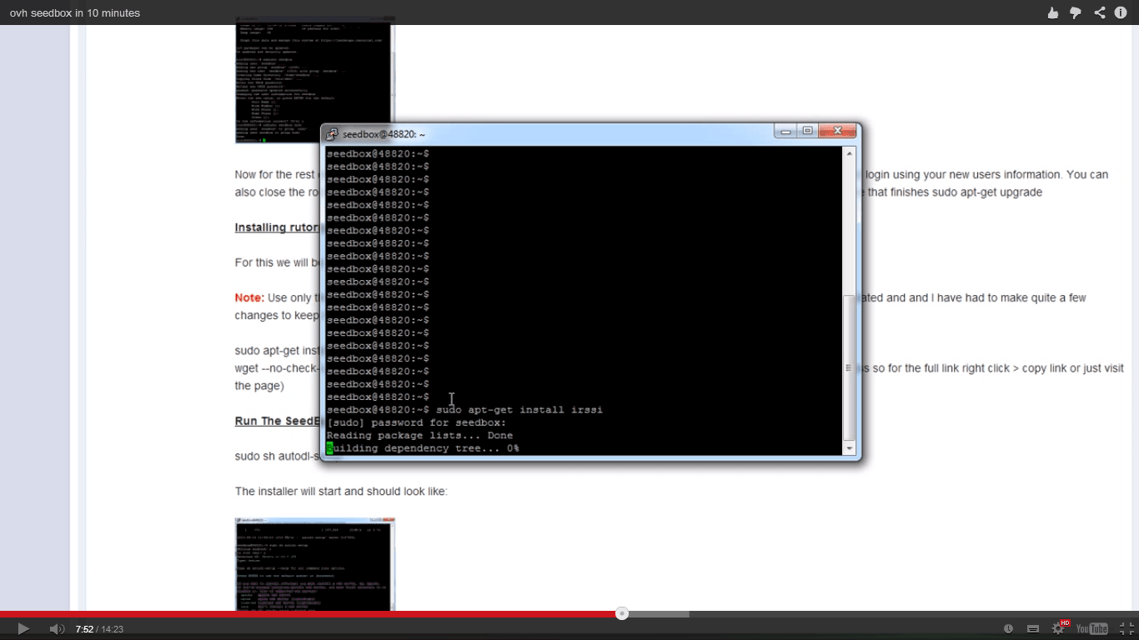Screen dimensions: 1139x640
Task: Open HD quality settings gear
Action: 1059,629
